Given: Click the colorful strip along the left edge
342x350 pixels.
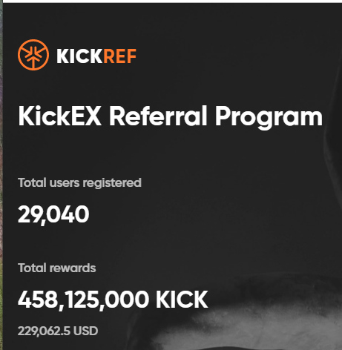Looking at the screenshot, I should tap(1, 175).
